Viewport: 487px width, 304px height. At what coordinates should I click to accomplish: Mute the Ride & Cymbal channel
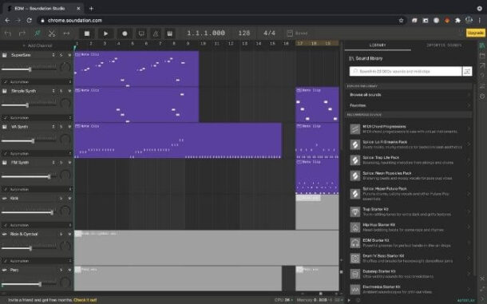(69, 234)
